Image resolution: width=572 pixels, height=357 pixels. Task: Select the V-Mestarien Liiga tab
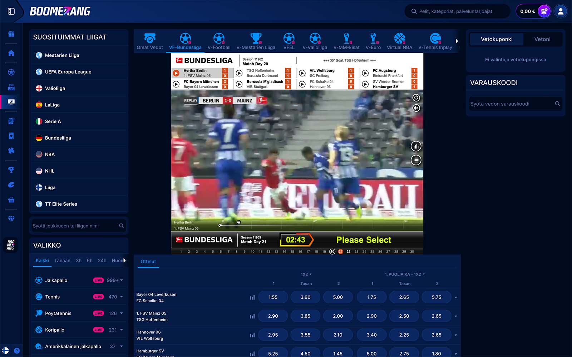(x=256, y=42)
